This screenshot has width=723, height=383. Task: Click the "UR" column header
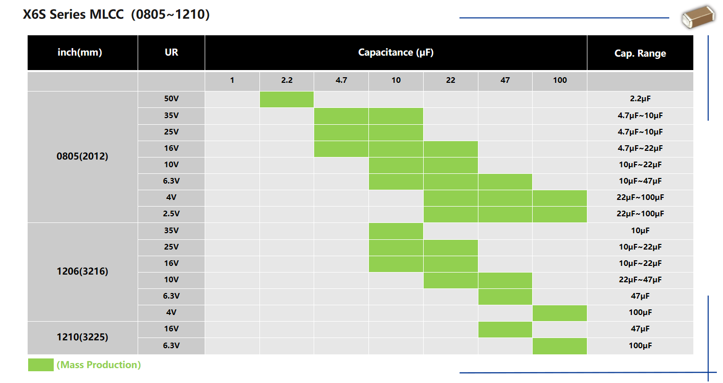click(x=171, y=52)
